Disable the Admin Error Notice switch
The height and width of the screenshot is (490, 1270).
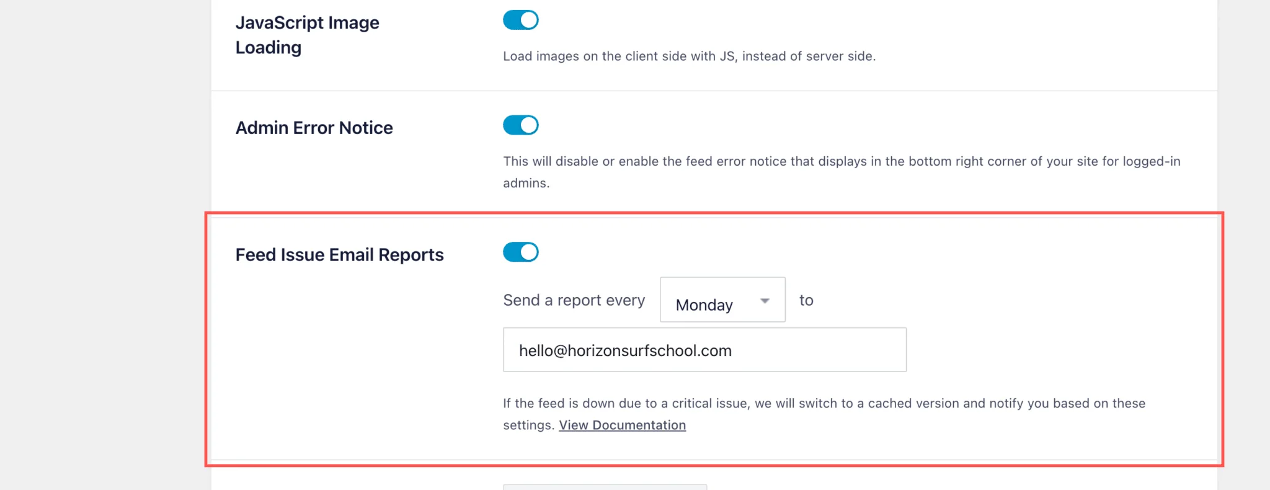520,125
